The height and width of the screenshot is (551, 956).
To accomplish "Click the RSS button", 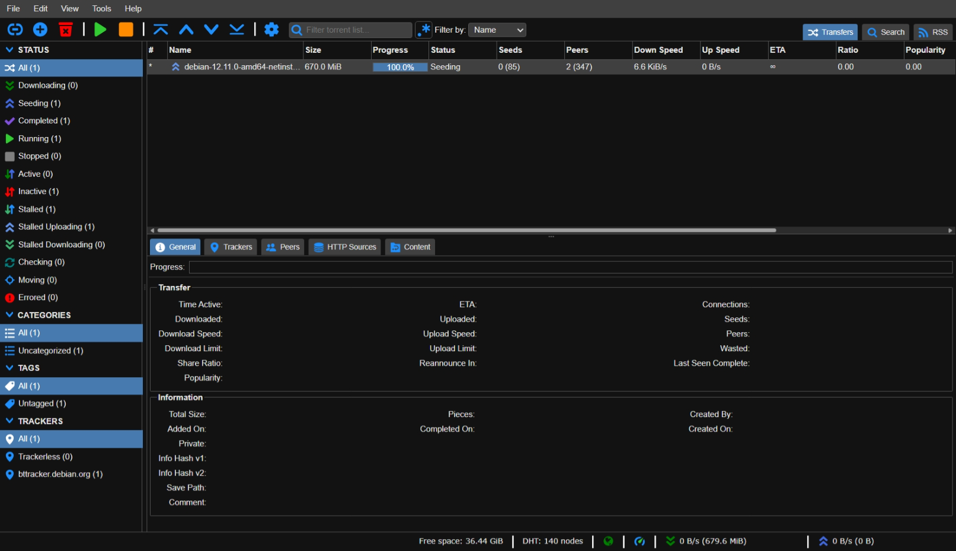I will point(933,32).
